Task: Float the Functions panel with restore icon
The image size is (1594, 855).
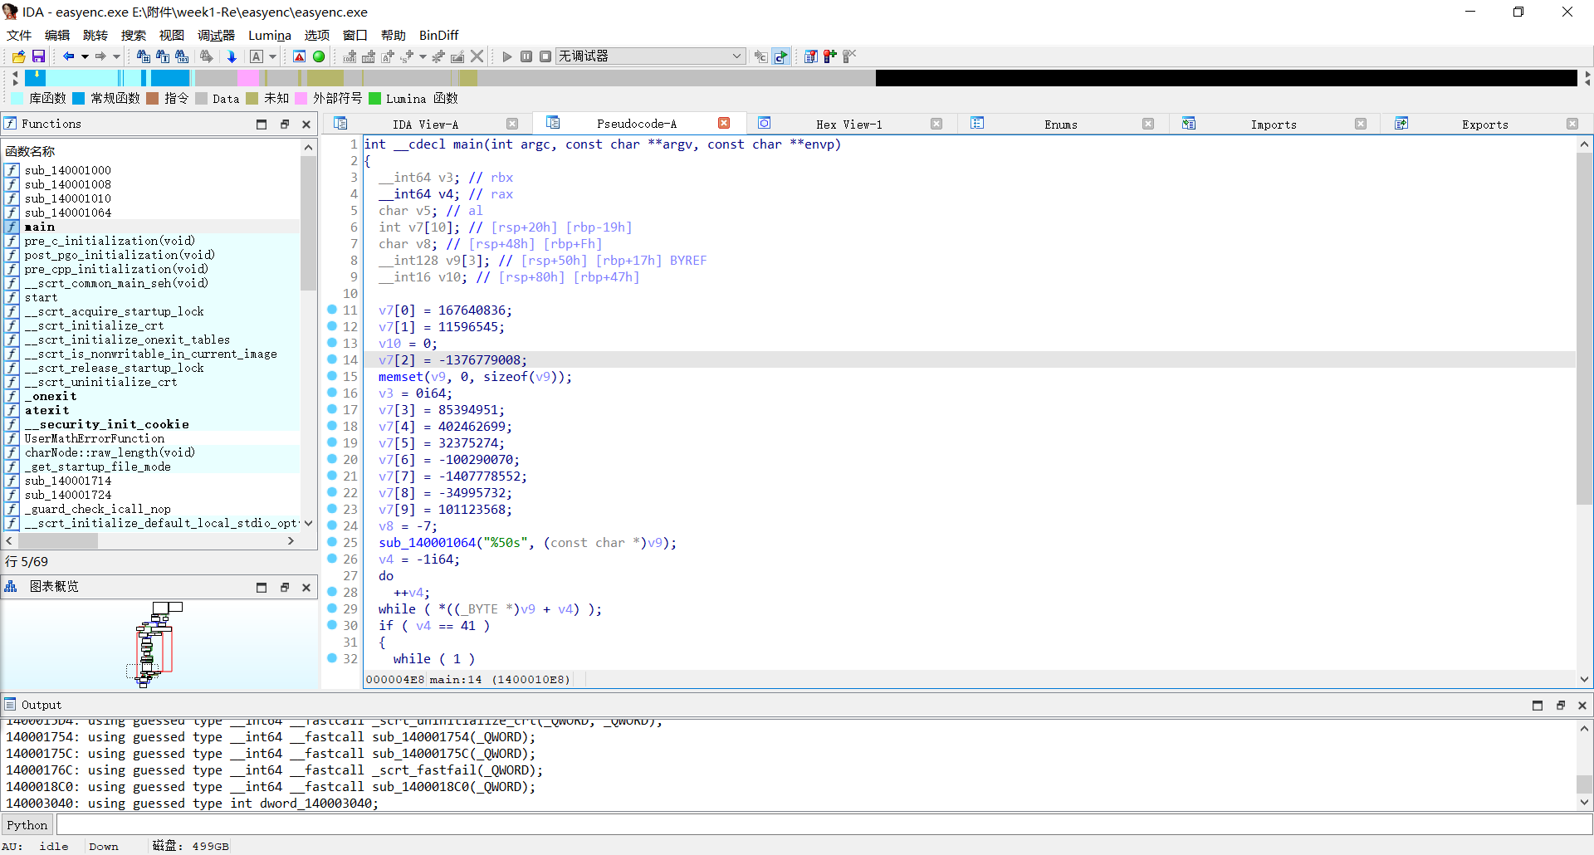Action: pyautogui.click(x=285, y=125)
